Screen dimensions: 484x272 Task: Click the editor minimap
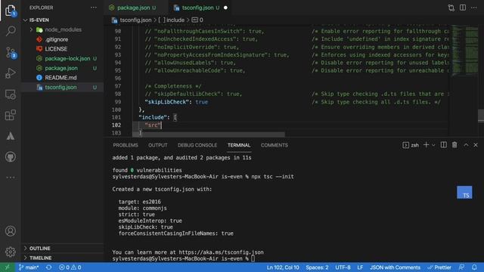click(465, 50)
